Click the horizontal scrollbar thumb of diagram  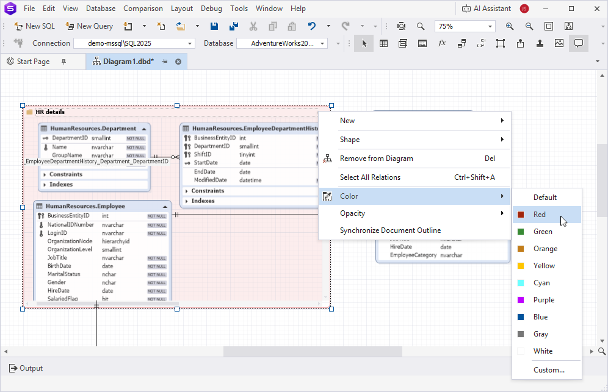pos(313,351)
